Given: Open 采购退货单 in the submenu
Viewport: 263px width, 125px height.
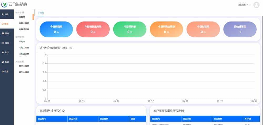Looking at the screenshot, I should 24,54.
